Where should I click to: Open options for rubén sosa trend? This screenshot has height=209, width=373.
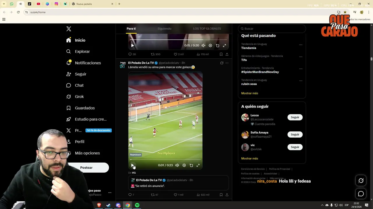click(301, 81)
